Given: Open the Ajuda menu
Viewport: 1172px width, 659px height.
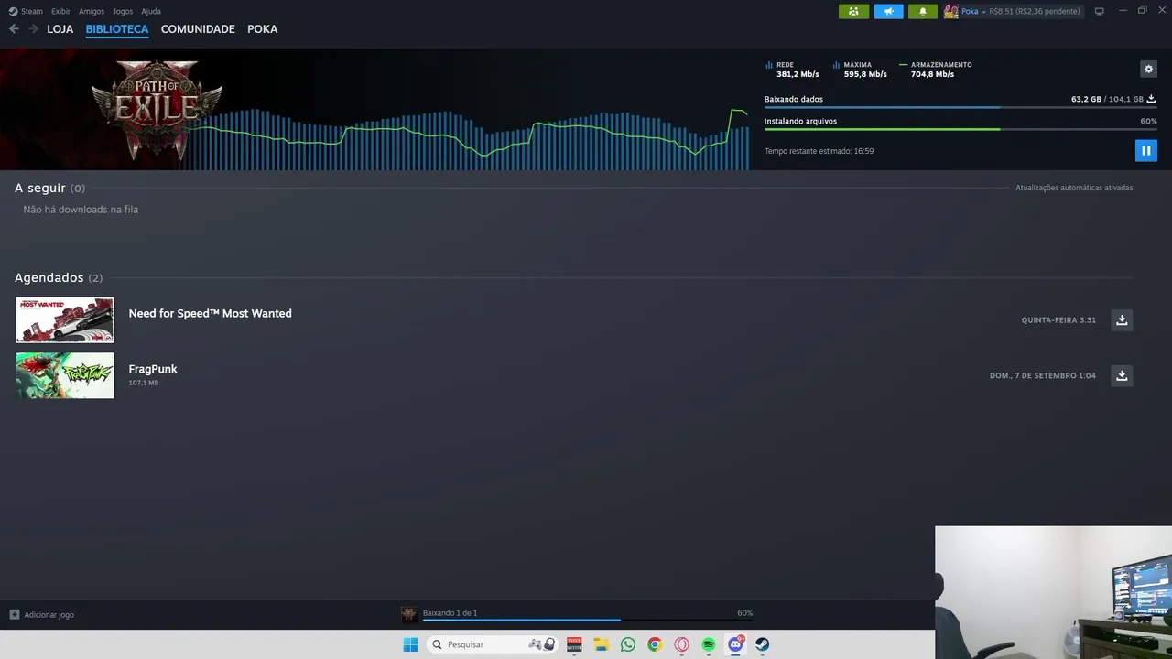Looking at the screenshot, I should pos(151,11).
